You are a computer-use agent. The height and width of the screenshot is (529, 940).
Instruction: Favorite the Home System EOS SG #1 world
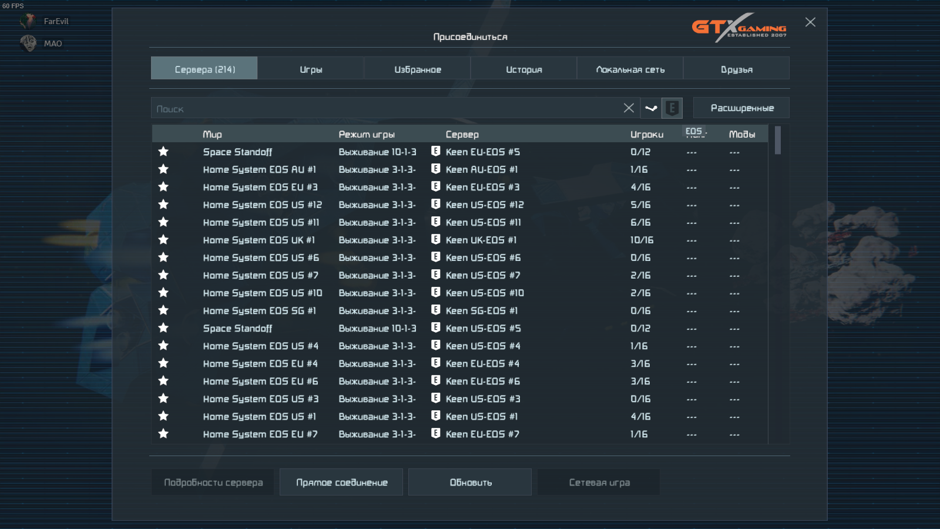[x=163, y=310]
